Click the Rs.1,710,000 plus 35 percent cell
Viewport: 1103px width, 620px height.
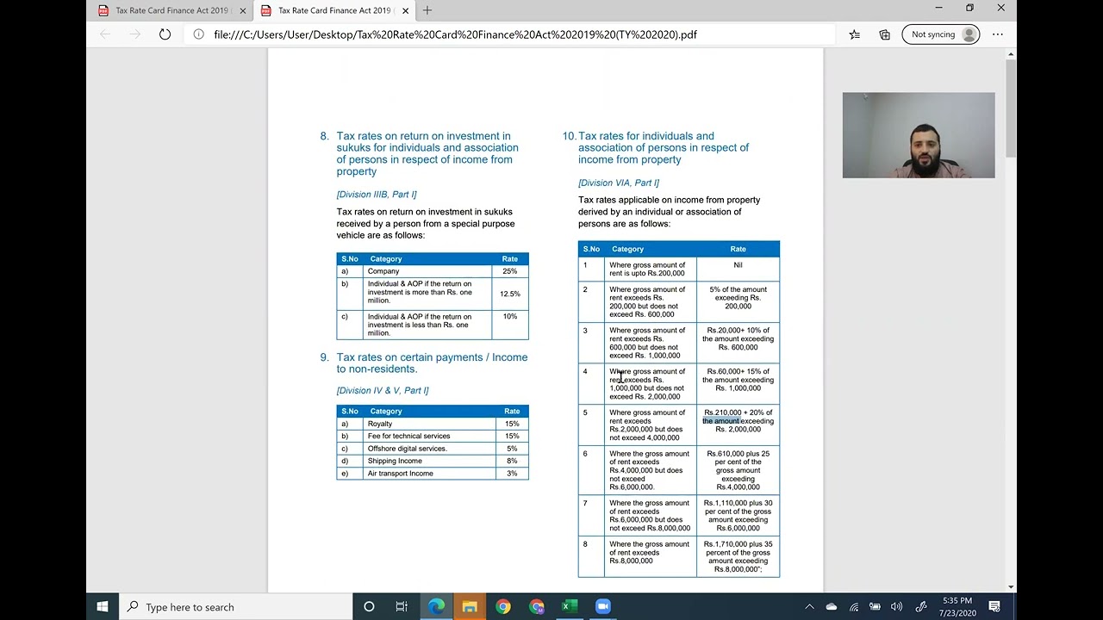point(738,556)
